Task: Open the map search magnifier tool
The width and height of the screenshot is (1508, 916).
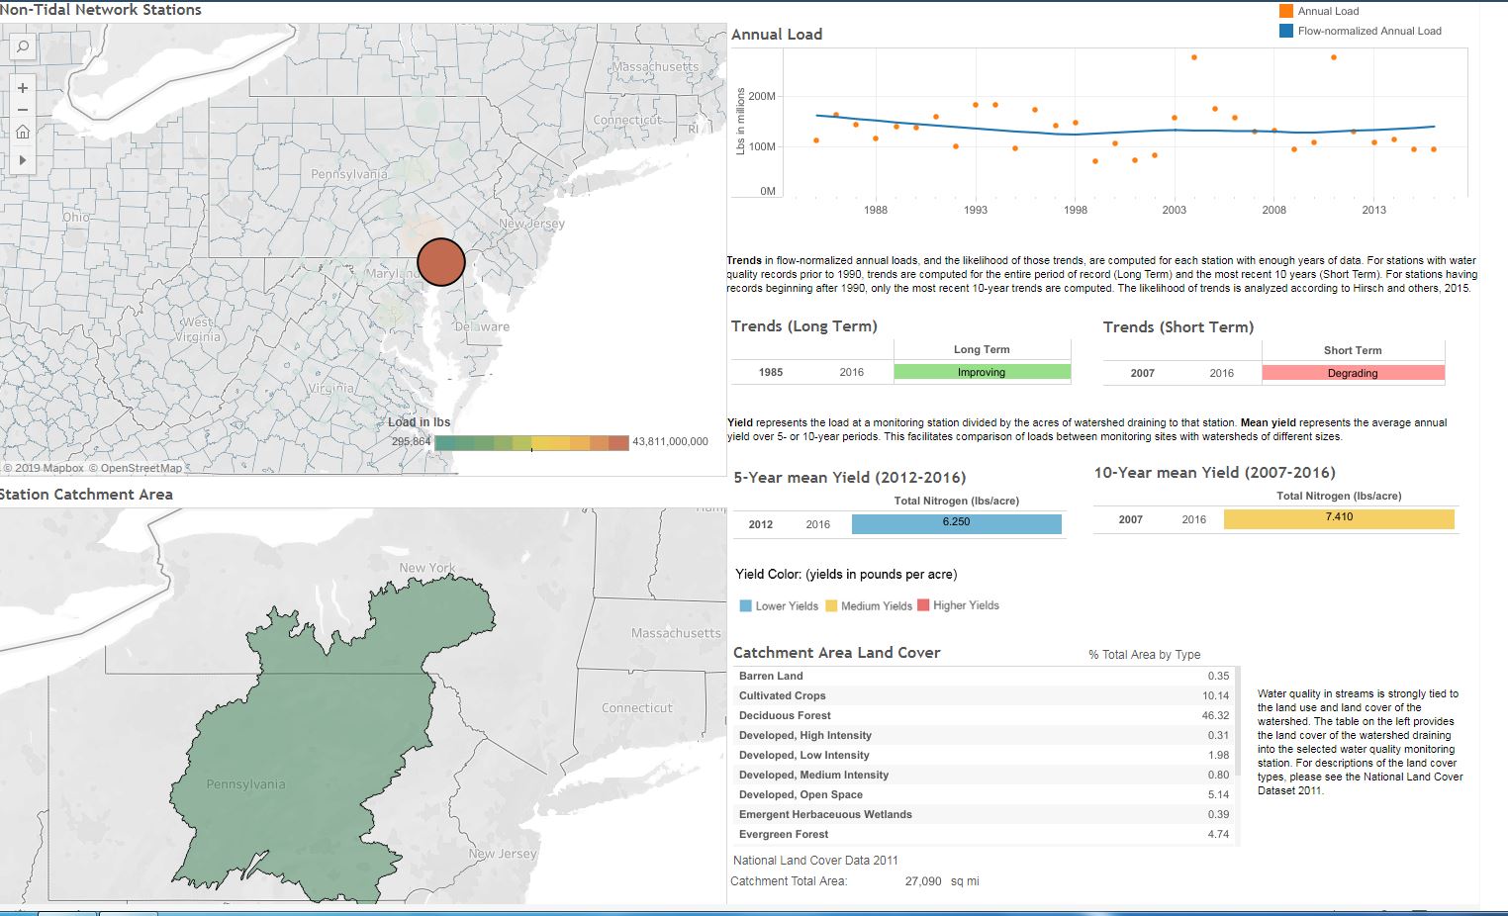Action: coord(22,46)
